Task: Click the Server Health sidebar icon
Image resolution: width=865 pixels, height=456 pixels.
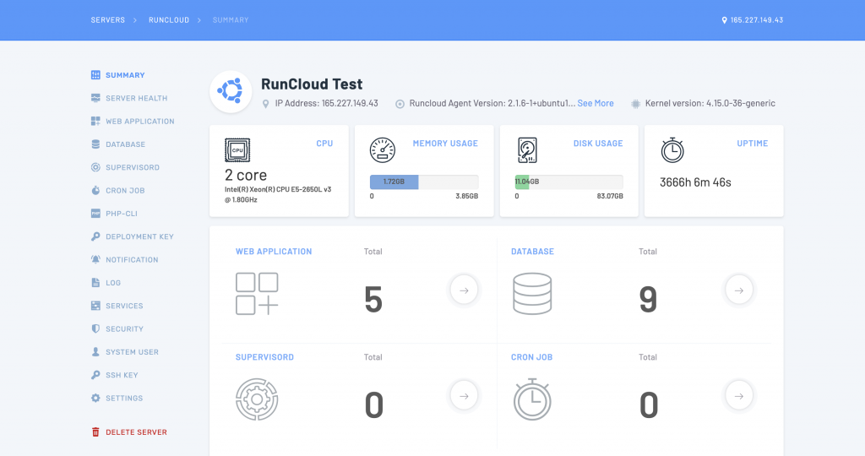Action: 95,98
